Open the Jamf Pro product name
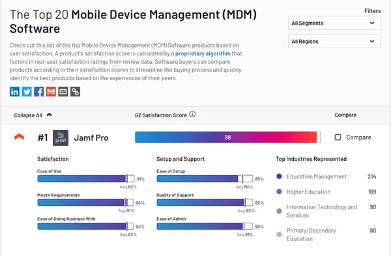The image size is (391, 256). click(x=91, y=138)
